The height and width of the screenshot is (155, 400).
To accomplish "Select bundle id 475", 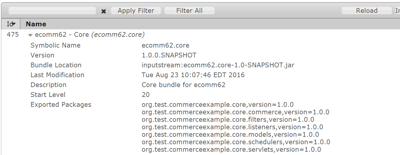I will (13, 35).
